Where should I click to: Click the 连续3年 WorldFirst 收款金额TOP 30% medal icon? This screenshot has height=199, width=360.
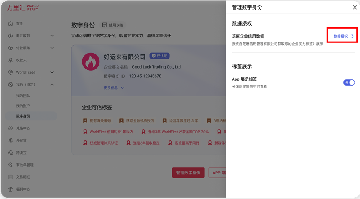(x=144, y=132)
